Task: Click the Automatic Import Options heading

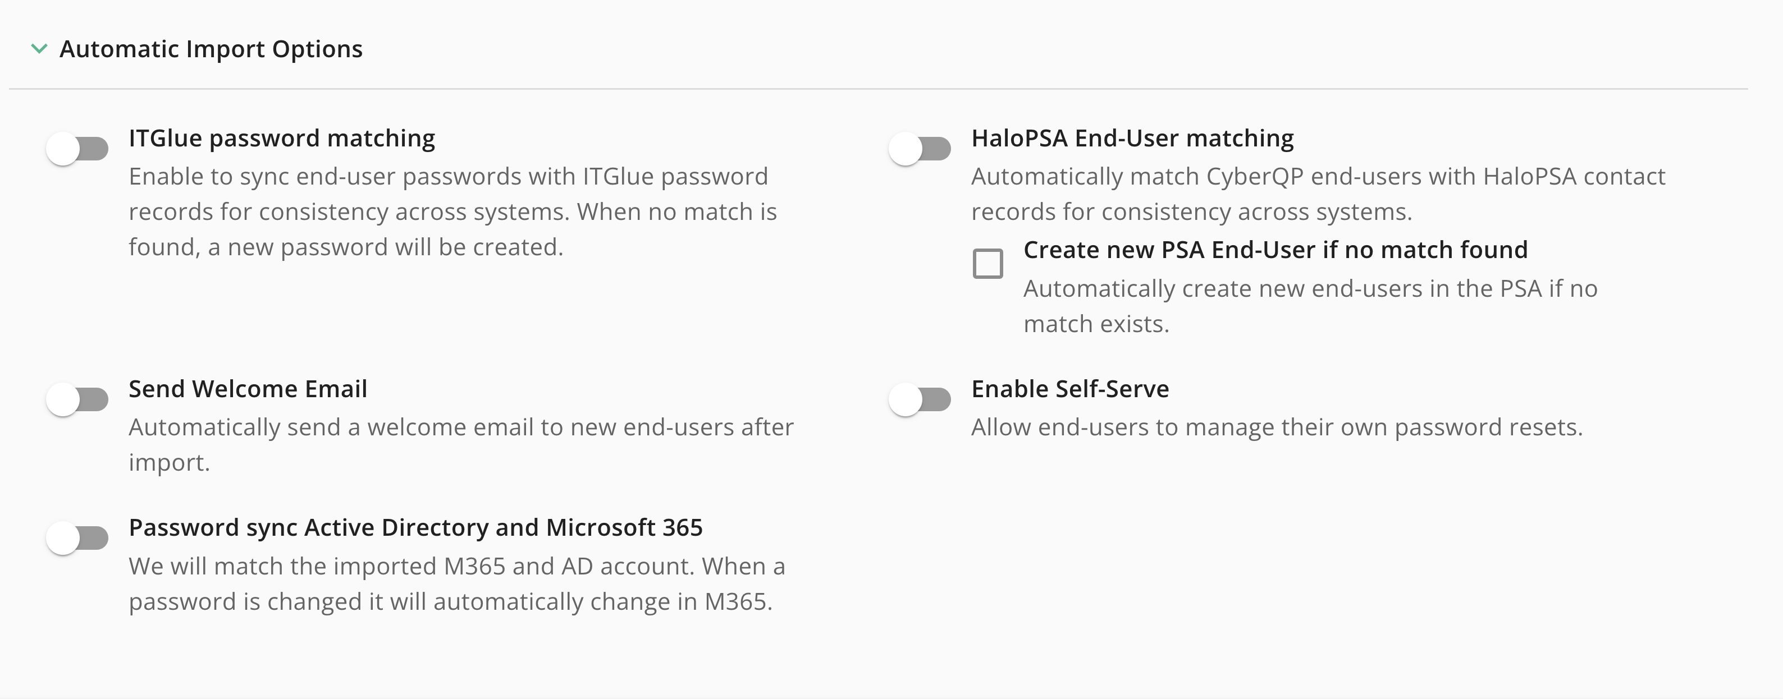Action: (211, 49)
